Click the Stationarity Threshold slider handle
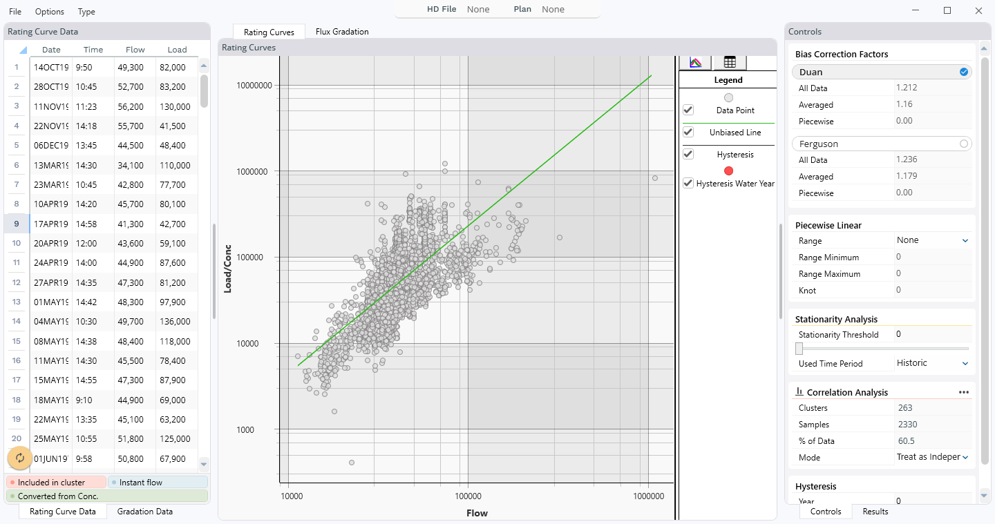The image size is (995, 524). 799,349
